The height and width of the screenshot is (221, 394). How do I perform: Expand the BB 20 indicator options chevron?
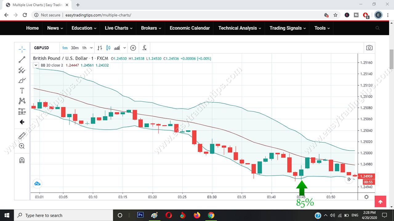36,65
